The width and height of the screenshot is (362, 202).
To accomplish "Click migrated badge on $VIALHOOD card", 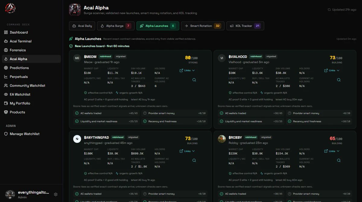I will [271, 56].
